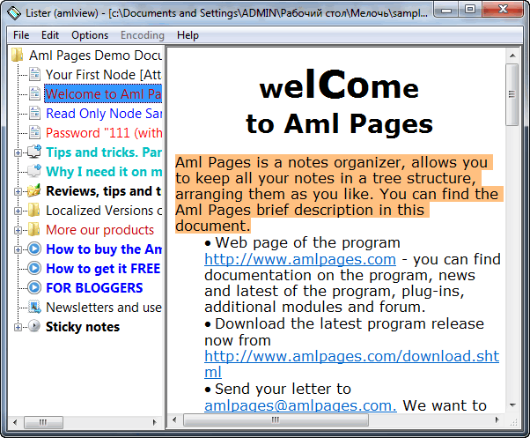
Task: Select the Welcome to Aml Pages node
Action: [103, 93]
